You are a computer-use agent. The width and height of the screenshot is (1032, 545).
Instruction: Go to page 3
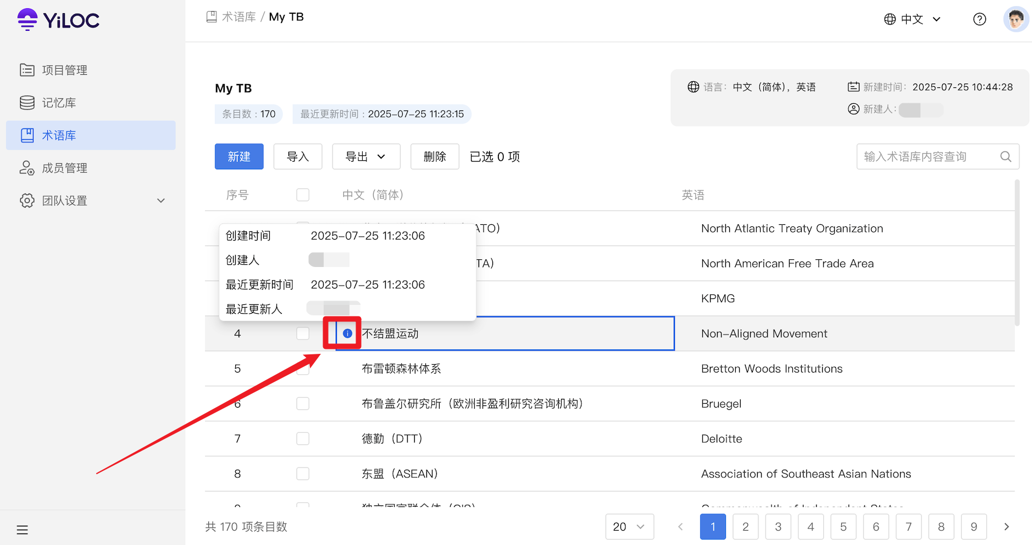(x=778, y=527)
